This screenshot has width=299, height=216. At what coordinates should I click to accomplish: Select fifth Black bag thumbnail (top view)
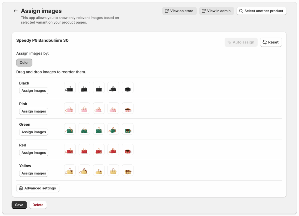[128, 87]
